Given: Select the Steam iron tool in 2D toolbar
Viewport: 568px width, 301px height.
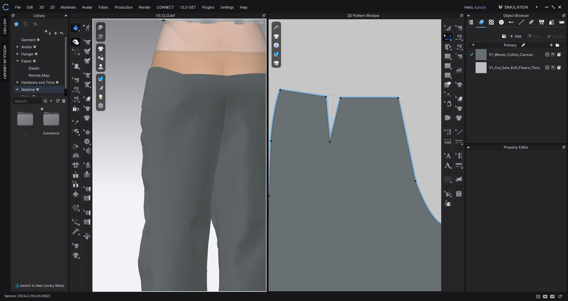Looking at the screenshot, I should (x=459, y=70).
